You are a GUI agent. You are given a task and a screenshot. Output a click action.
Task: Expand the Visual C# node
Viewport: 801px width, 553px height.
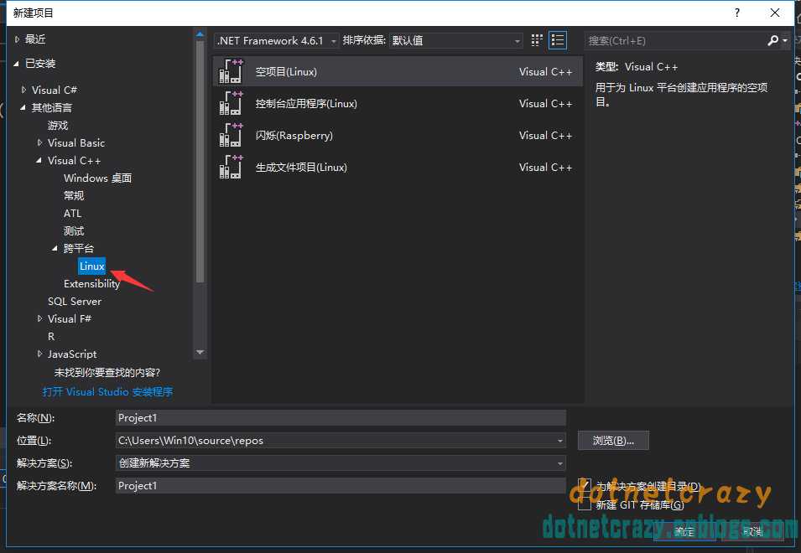pyautogui.click(x=24, y=90)
